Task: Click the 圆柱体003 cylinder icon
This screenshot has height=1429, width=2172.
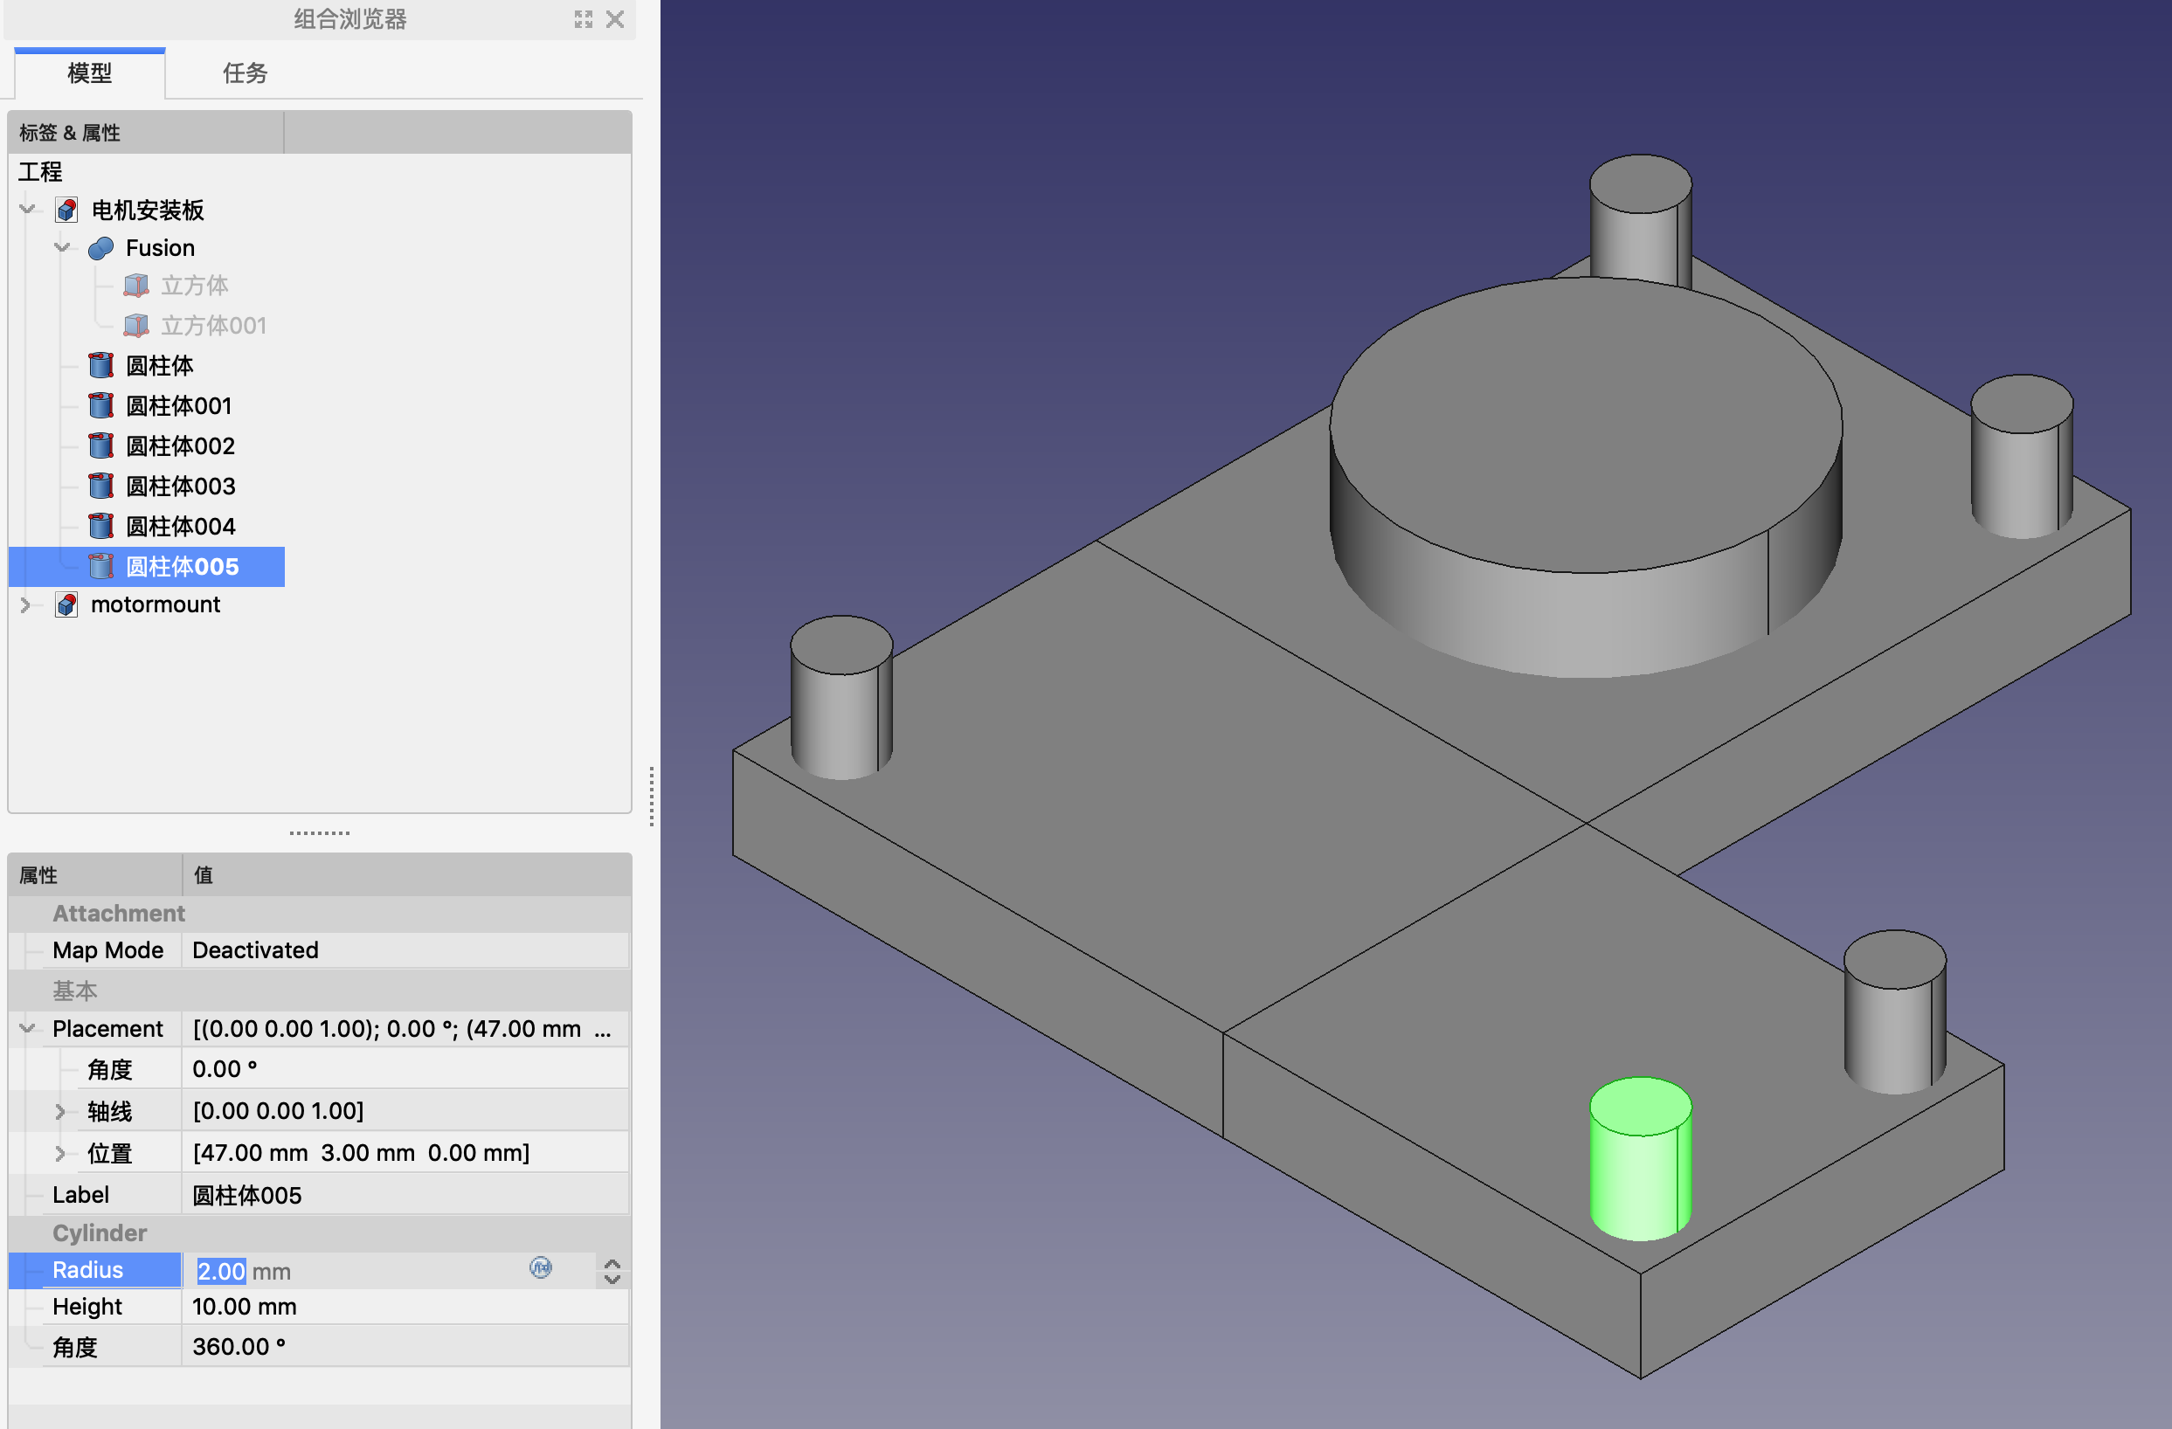Action: 100,486
